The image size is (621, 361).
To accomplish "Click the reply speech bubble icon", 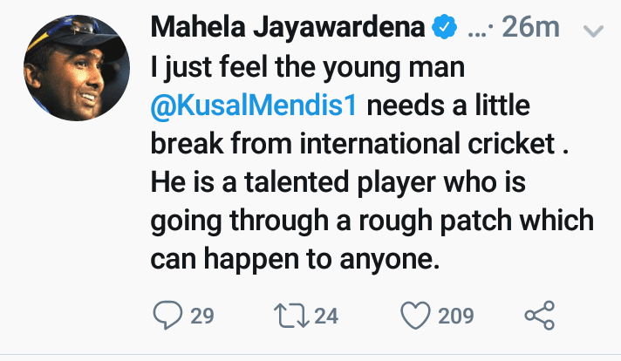I will click(x=167, y=315).
